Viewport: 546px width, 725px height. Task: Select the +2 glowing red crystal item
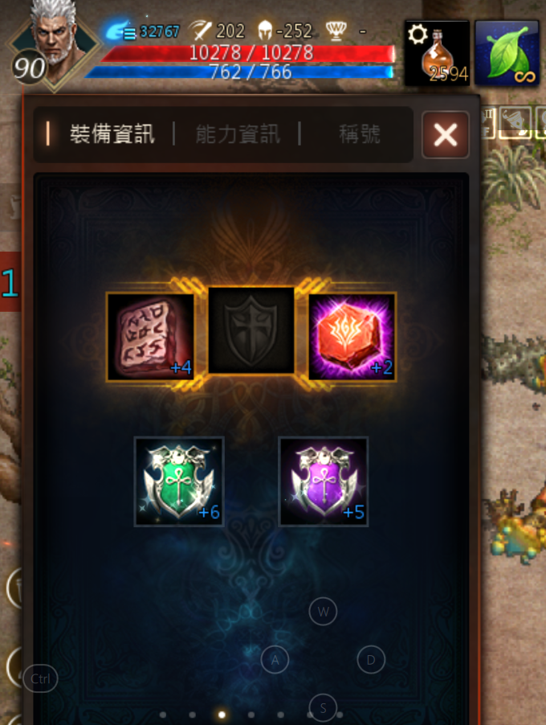352,337
